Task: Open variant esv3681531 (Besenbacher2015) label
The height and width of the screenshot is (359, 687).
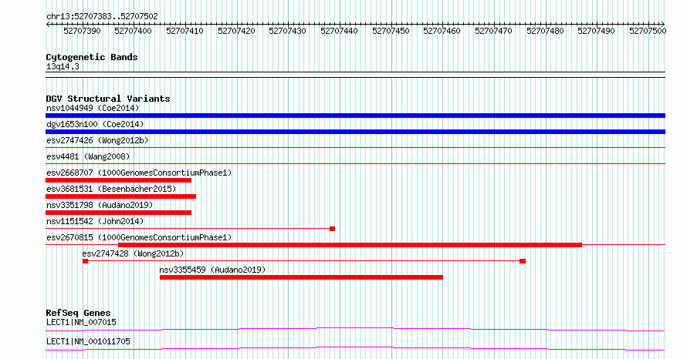Action: [x=111, y=189]
